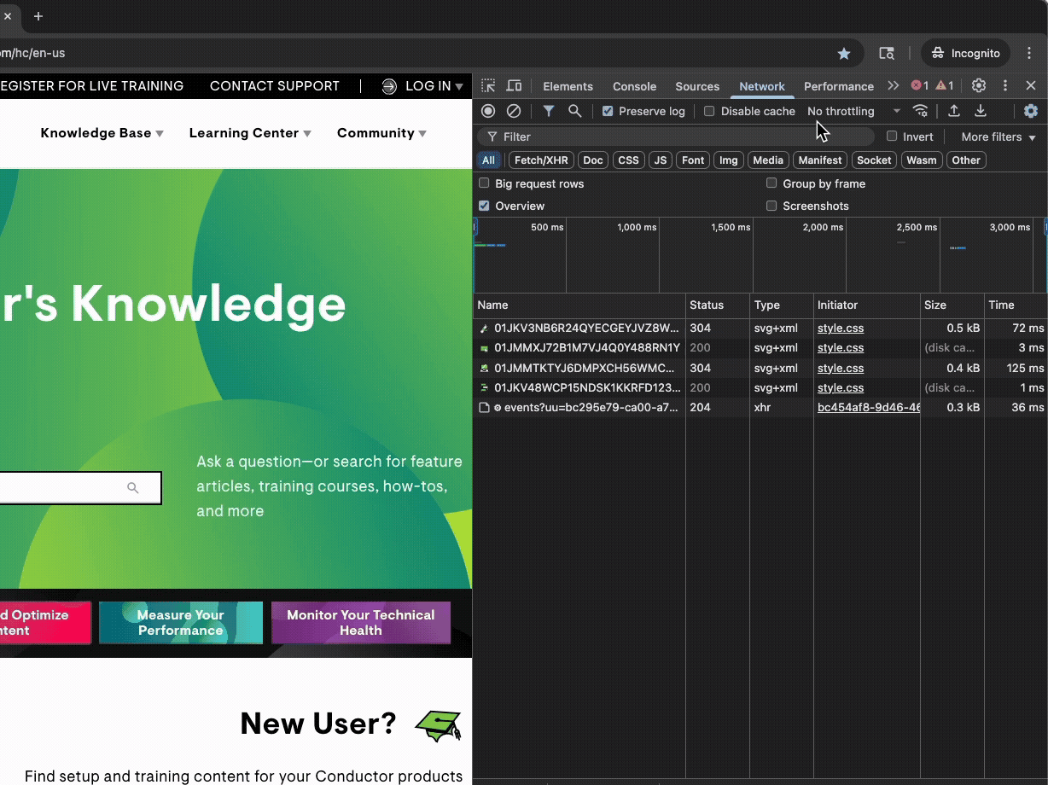Click the graduation cap icon
The width and height of the screenshot is (1048, 785).
click(439, 725)
